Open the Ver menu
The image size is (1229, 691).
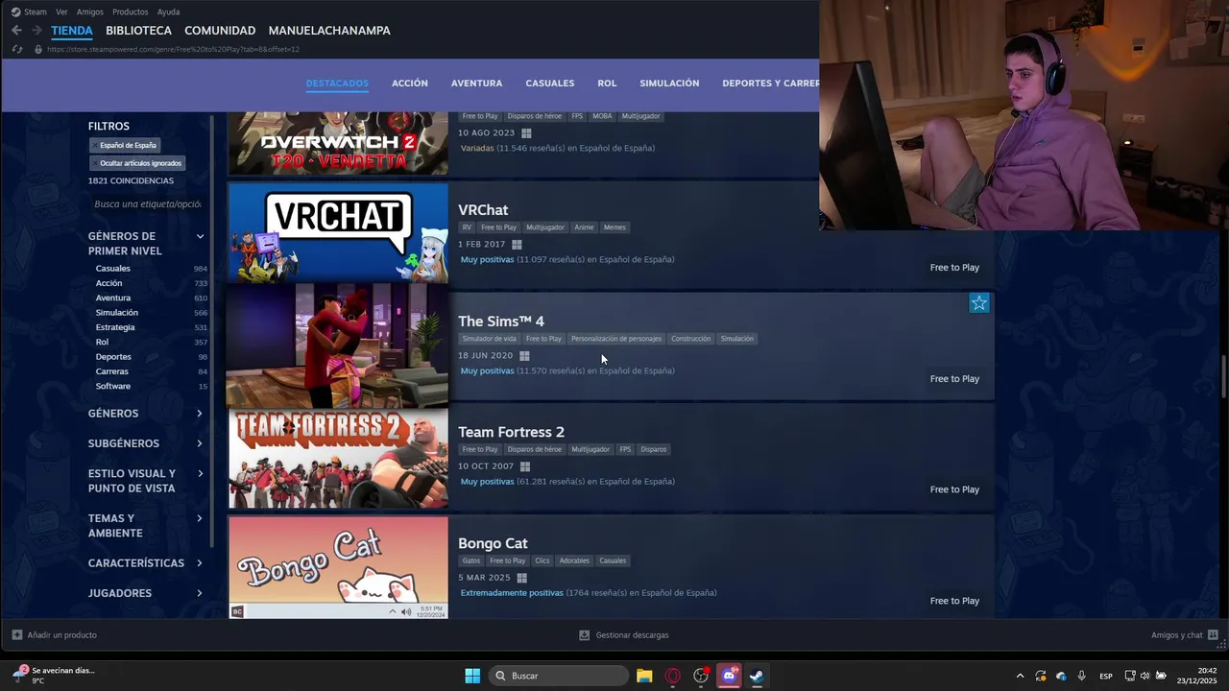coord(61,12)
